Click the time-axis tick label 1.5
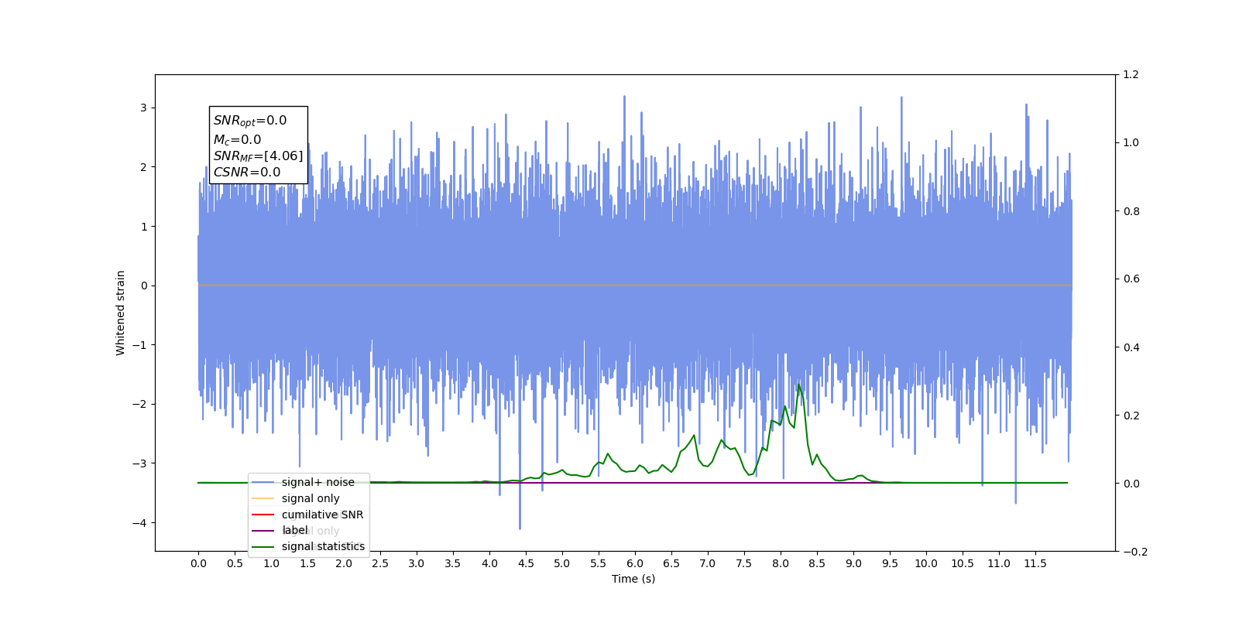The image size is (1239, 619). (307, 563)
